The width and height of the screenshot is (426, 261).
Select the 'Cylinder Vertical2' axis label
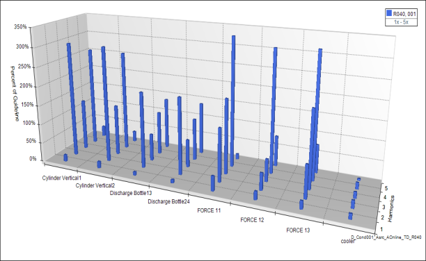coord(95,185)
